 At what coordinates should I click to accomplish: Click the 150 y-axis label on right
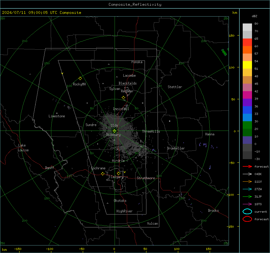[x=232, y=35]
